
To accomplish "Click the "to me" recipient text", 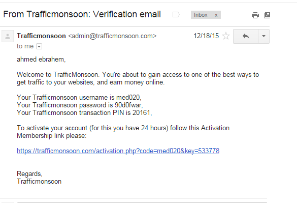I will click(25, 46).
